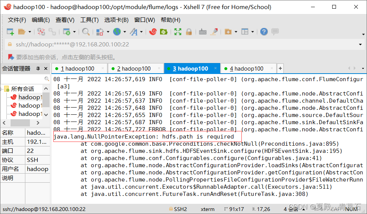Open the 工具(T) menu
Screen dimensions: 367x214
[x=89, y=20]
